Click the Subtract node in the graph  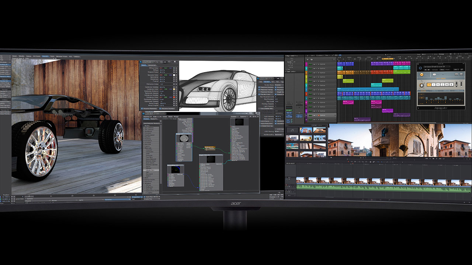209,147
